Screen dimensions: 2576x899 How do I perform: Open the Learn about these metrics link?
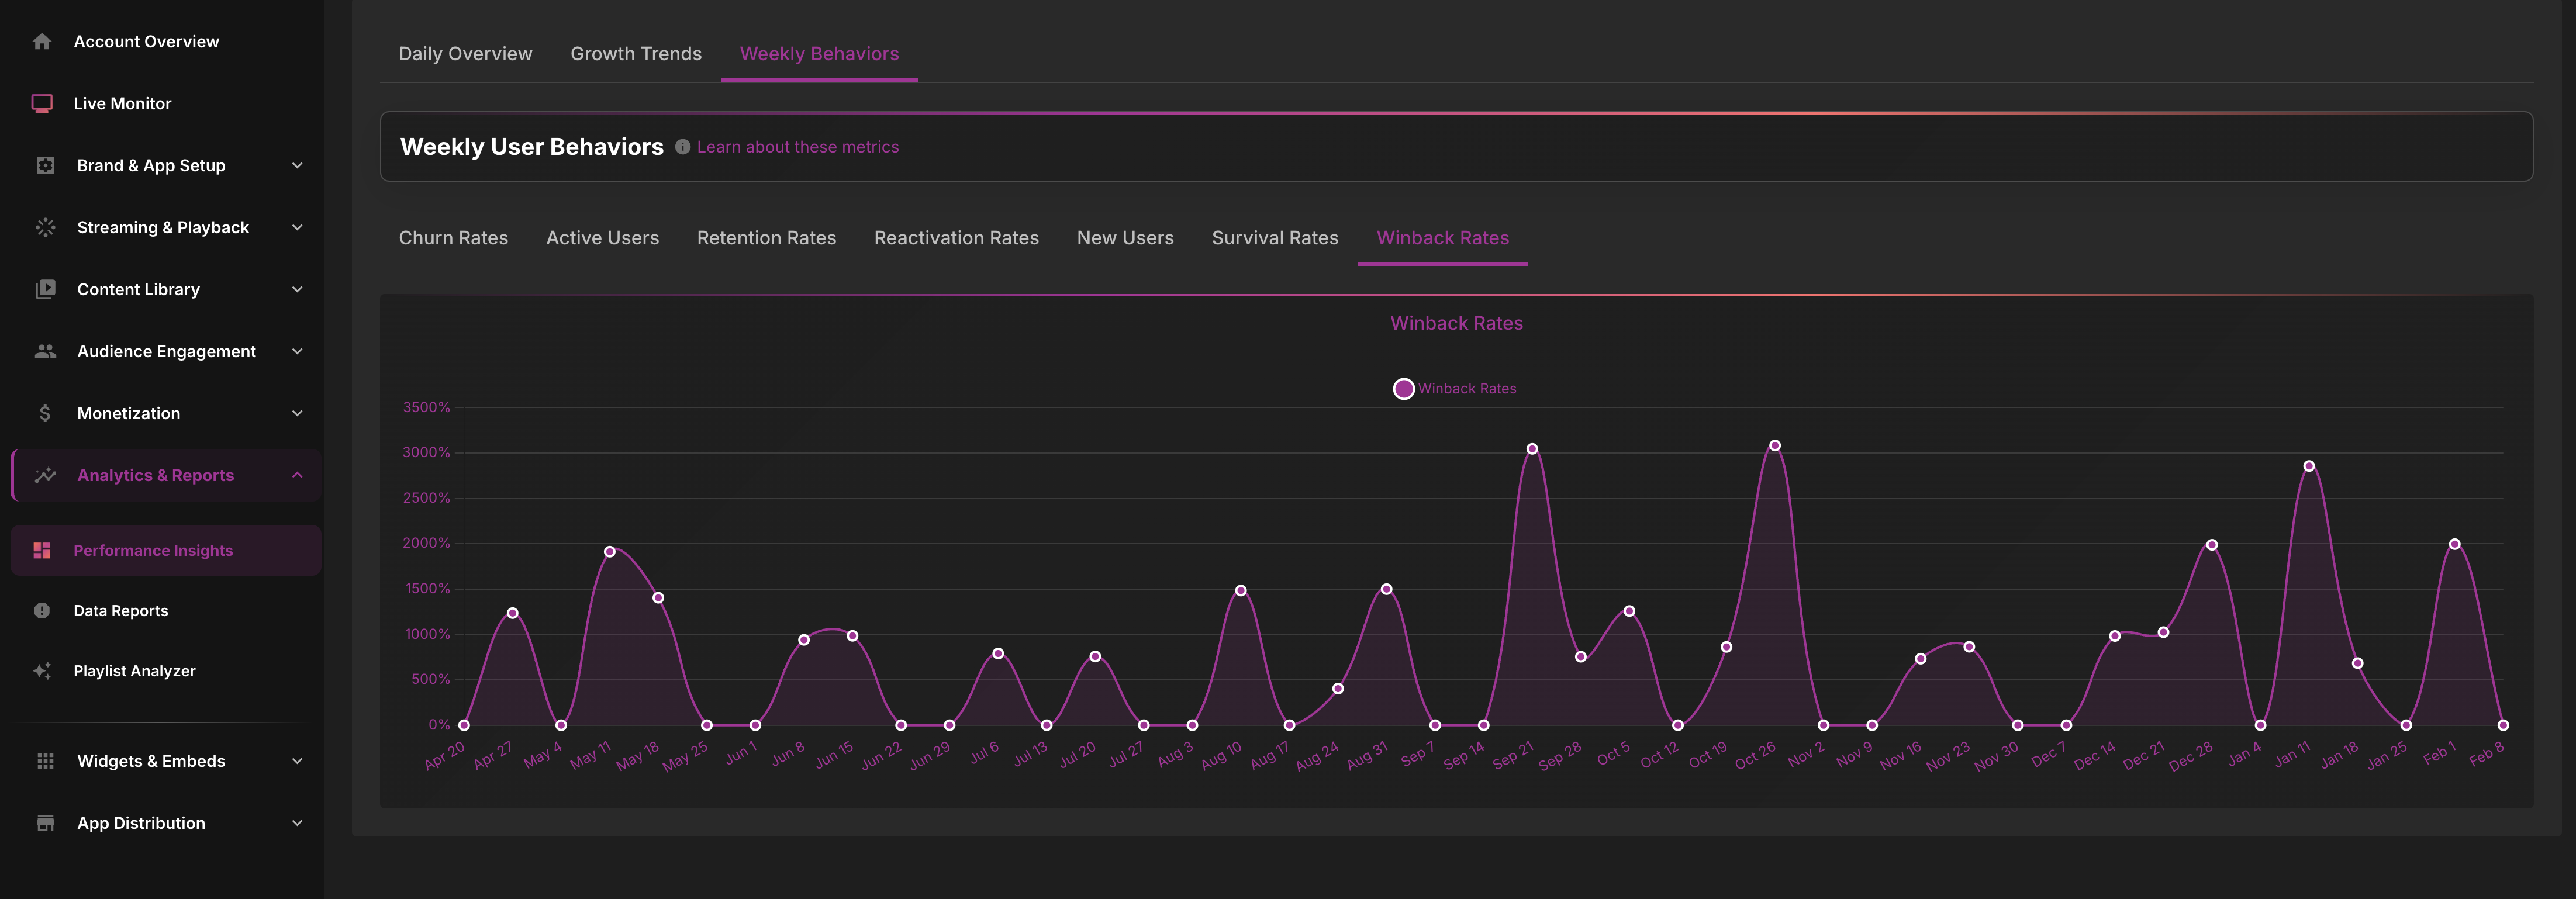[x=797, y=147]
